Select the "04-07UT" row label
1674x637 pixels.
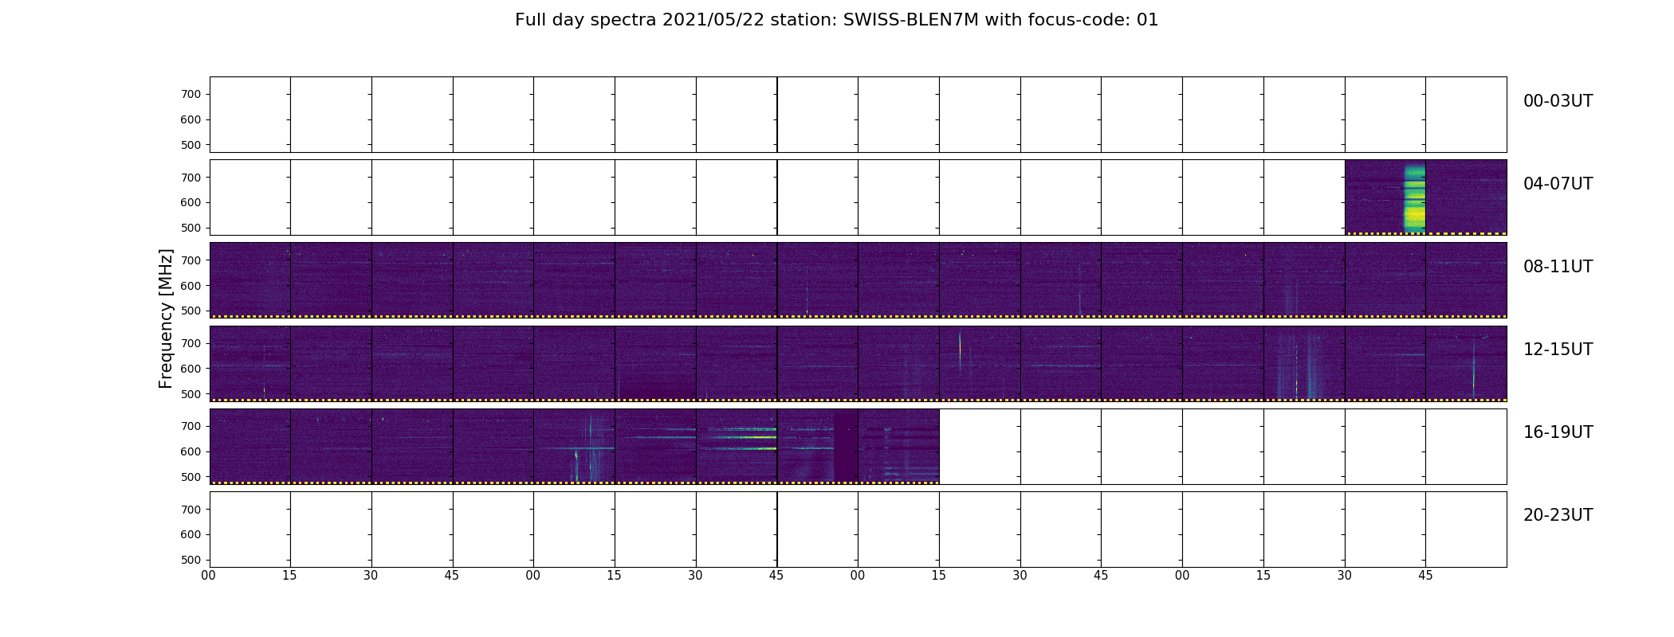point(1558,184)
